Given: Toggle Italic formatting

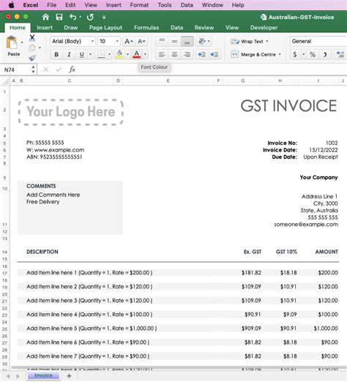Looking at the screenshot, I should (69, 54).
